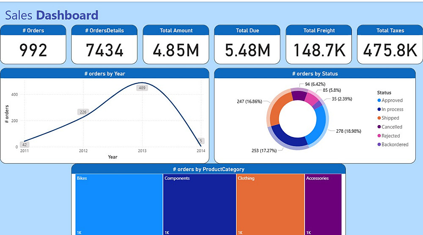Select the 42 data label for 2011
Image resolution: width=423 pixels, height=235 pixels.
(x=24, y=145)
